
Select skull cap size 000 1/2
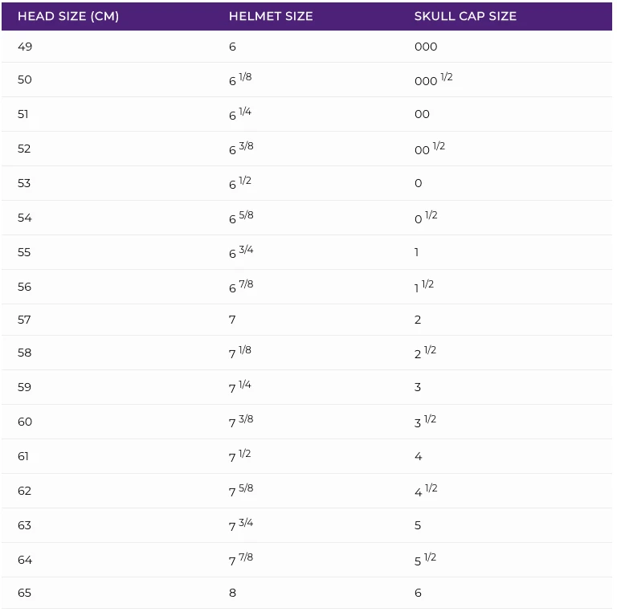pos(433,80)
